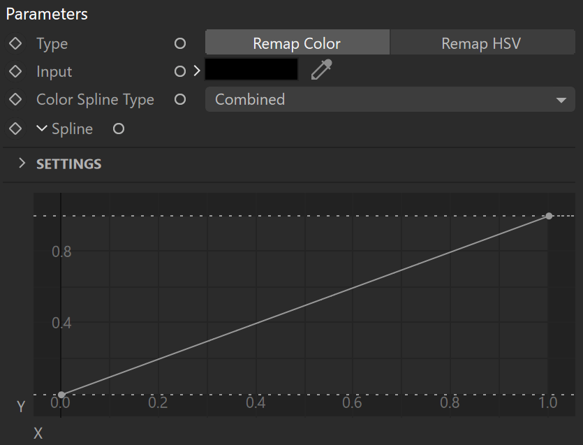The height and width of the screenshot is (445, 583).
Task: Expand the Input color chevron
Action: [x=197, y=71]
